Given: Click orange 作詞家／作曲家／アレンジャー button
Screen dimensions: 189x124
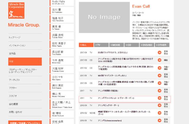Looking at the screenshot, I should point(25,122).
